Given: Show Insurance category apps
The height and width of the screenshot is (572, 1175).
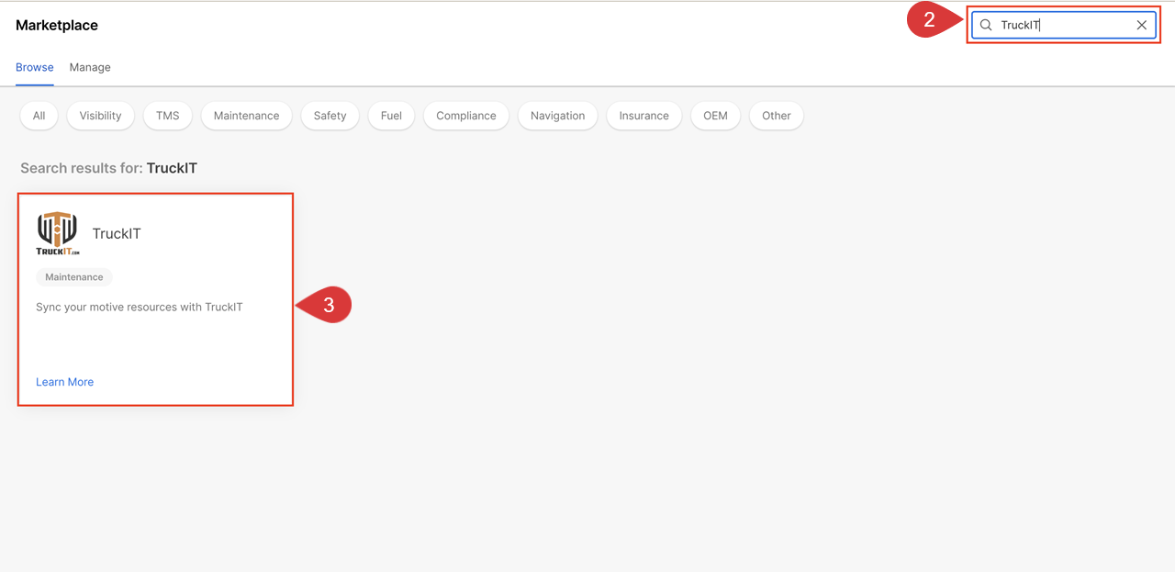Looking at the screenshot, I should click(x=643, y=116).
